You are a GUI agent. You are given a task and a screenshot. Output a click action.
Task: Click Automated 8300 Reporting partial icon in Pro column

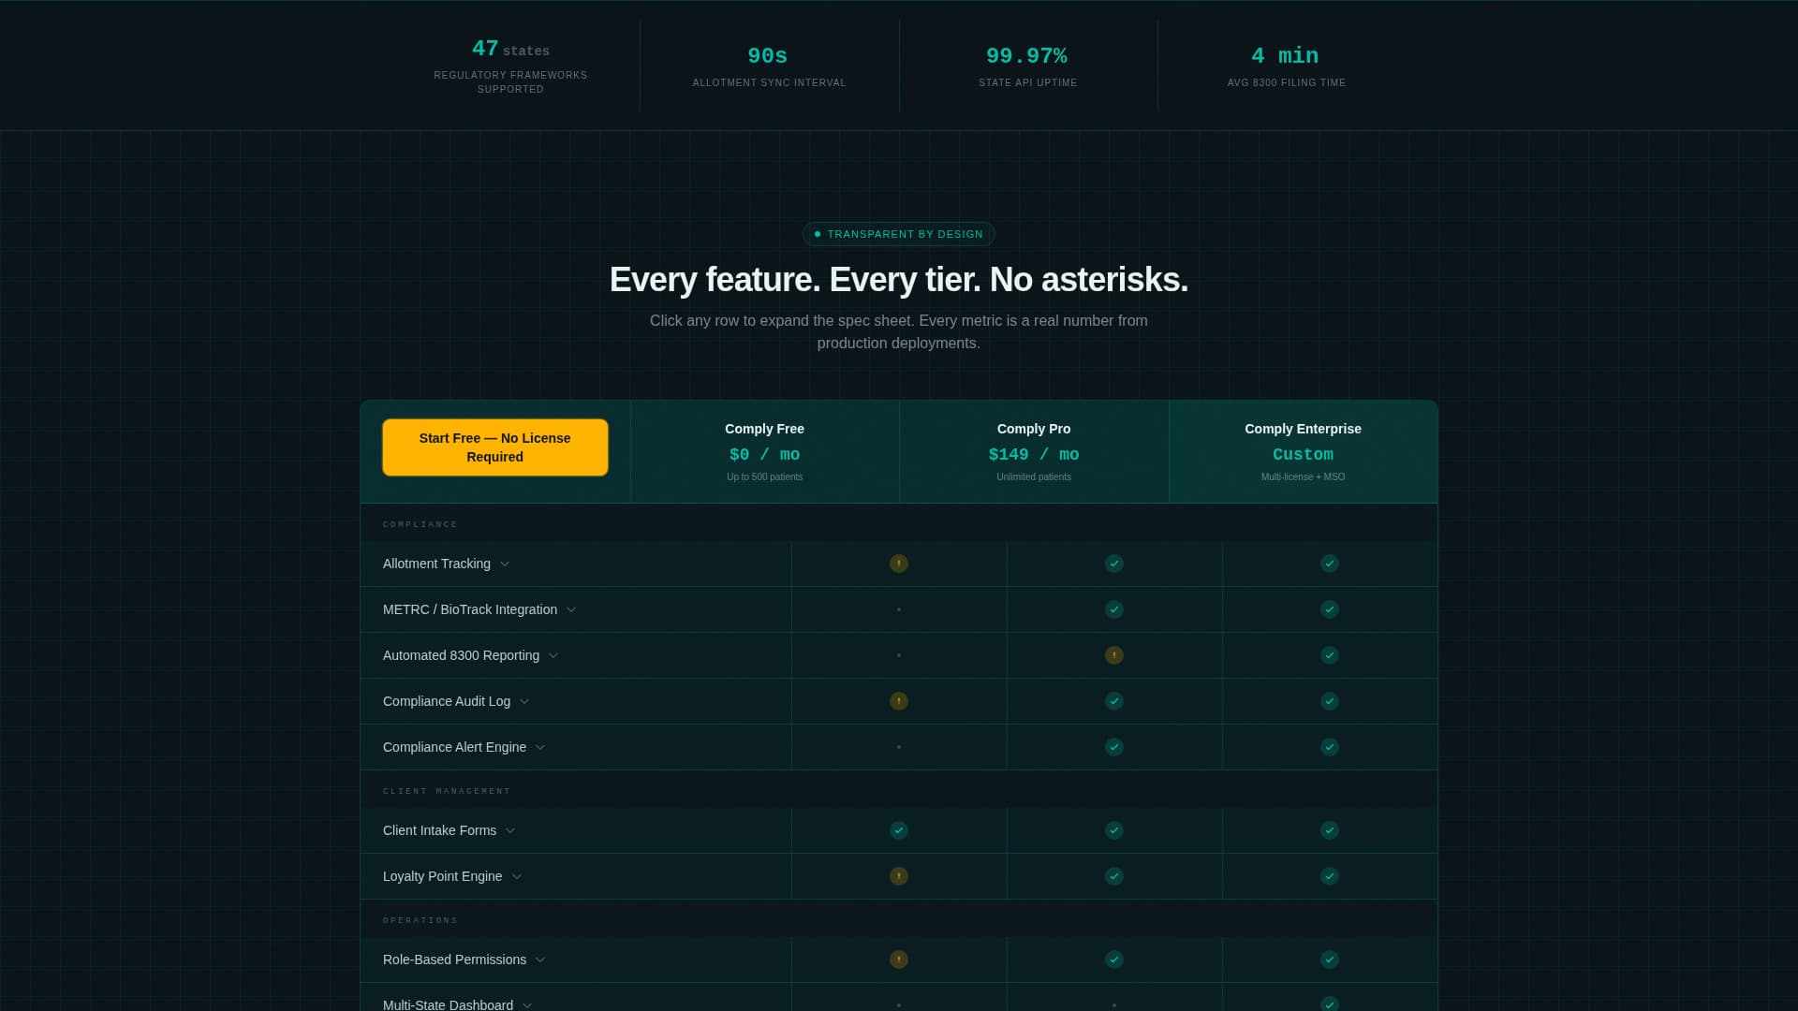point(1114,655)
